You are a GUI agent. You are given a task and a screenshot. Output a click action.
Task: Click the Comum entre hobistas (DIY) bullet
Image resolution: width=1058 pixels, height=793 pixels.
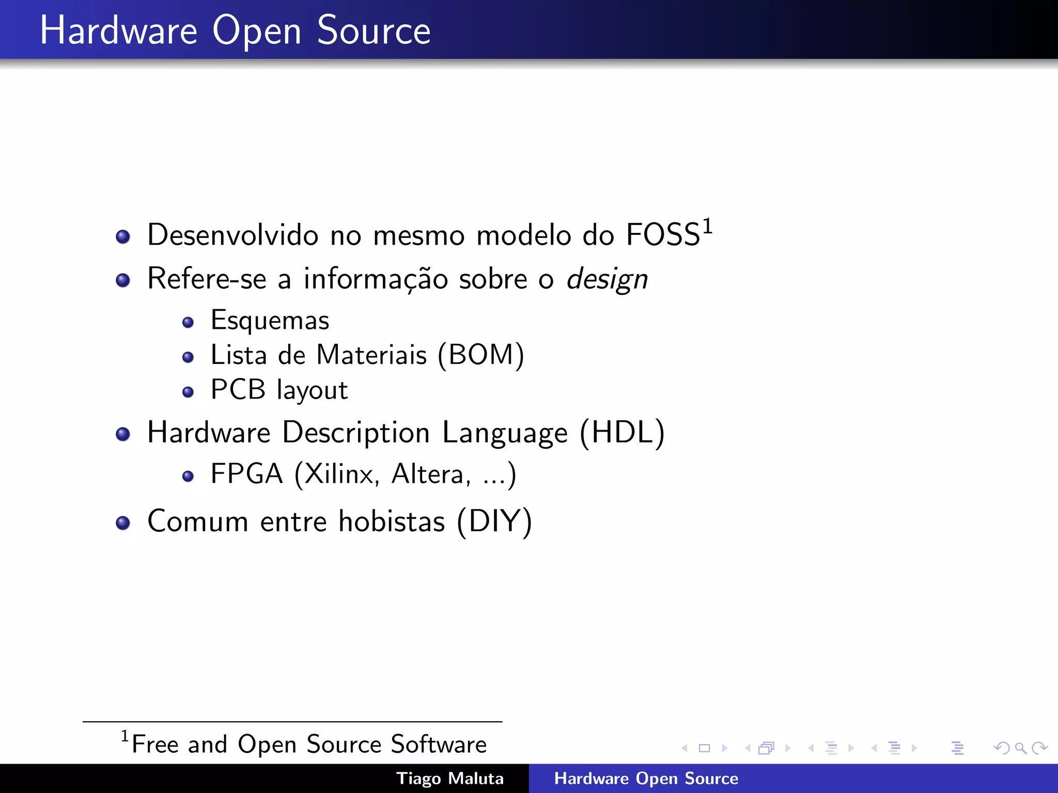pyautogui.click(x=339, y=521)
